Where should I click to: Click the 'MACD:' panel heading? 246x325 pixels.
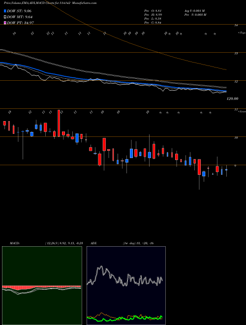click(15, 243)
